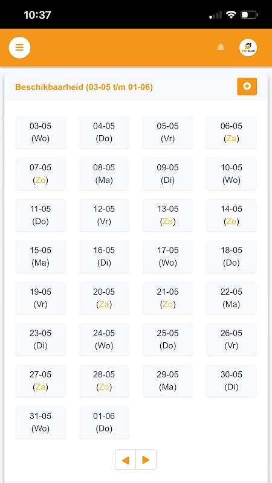Select the 30-05 (Di) tile

click(232, 381)
